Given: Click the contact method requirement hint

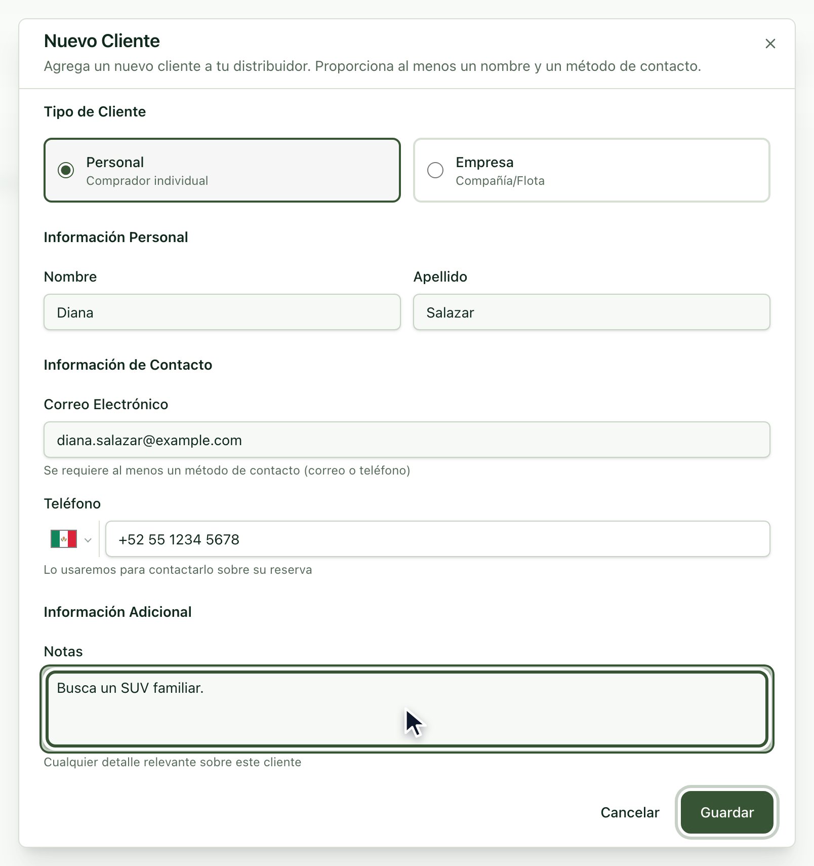Looking at the screenshot, I should [227, 470].
